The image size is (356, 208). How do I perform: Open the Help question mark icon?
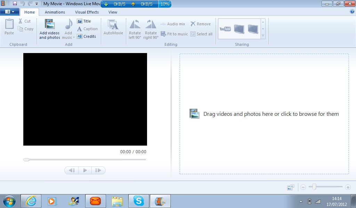click(x=352, y=12)
